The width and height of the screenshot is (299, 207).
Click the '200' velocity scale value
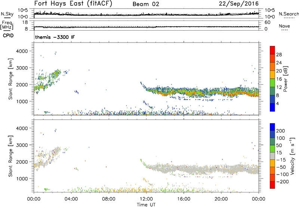(x=281, y=131)
